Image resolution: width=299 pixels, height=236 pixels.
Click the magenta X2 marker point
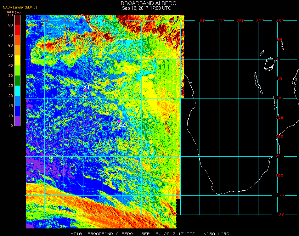(119, 121)
